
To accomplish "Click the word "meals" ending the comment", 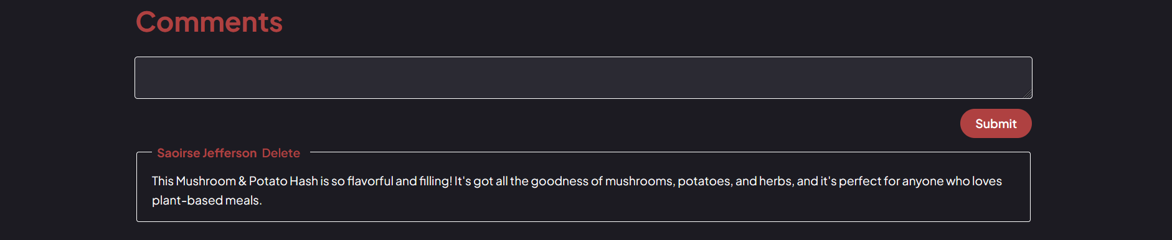I will [242, 200].
